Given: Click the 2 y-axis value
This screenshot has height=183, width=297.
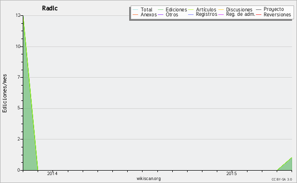Looking at the screenshot, I should (19, 139).
